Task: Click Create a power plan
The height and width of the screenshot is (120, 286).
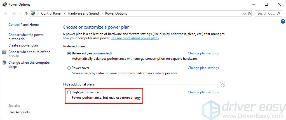Action: [x=23, y=45]
